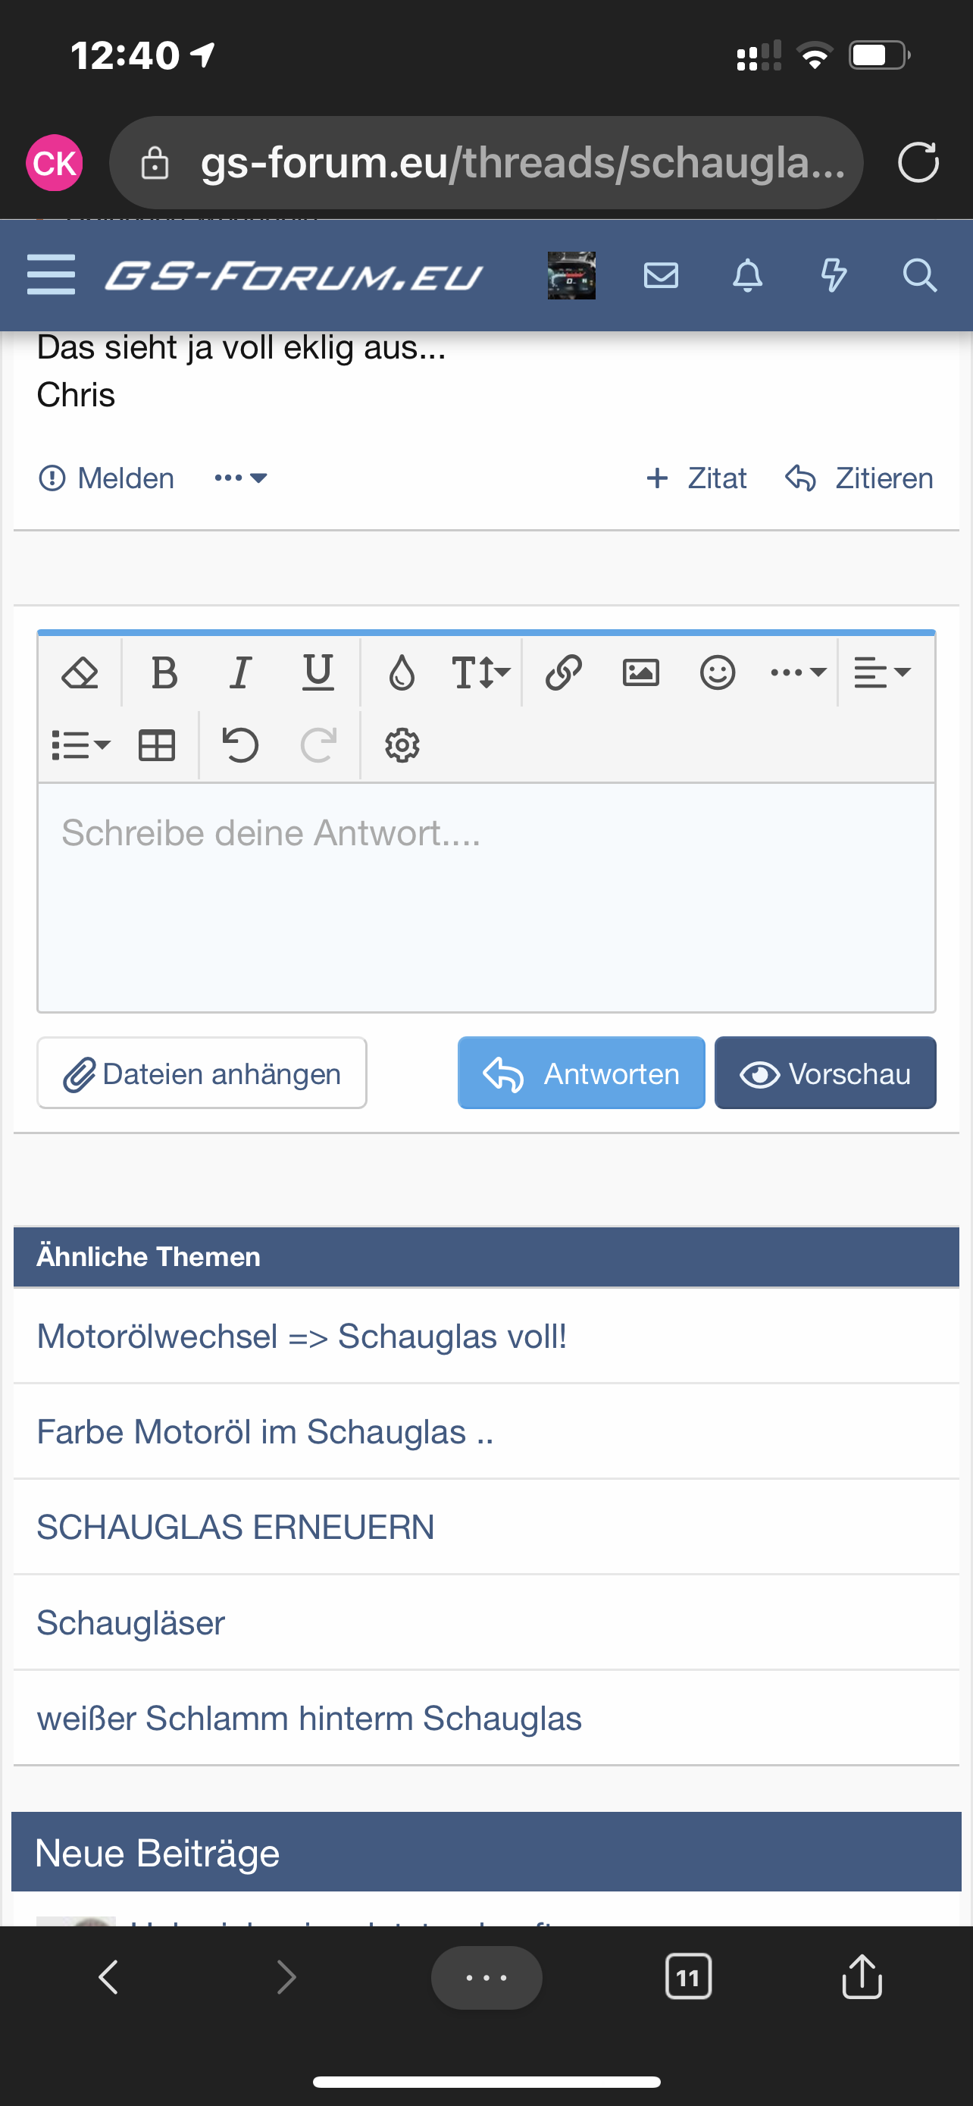The width and height of the screenshot is (973, 2106).
Task: Insert a link with chain icon
Action: (564, 673)
